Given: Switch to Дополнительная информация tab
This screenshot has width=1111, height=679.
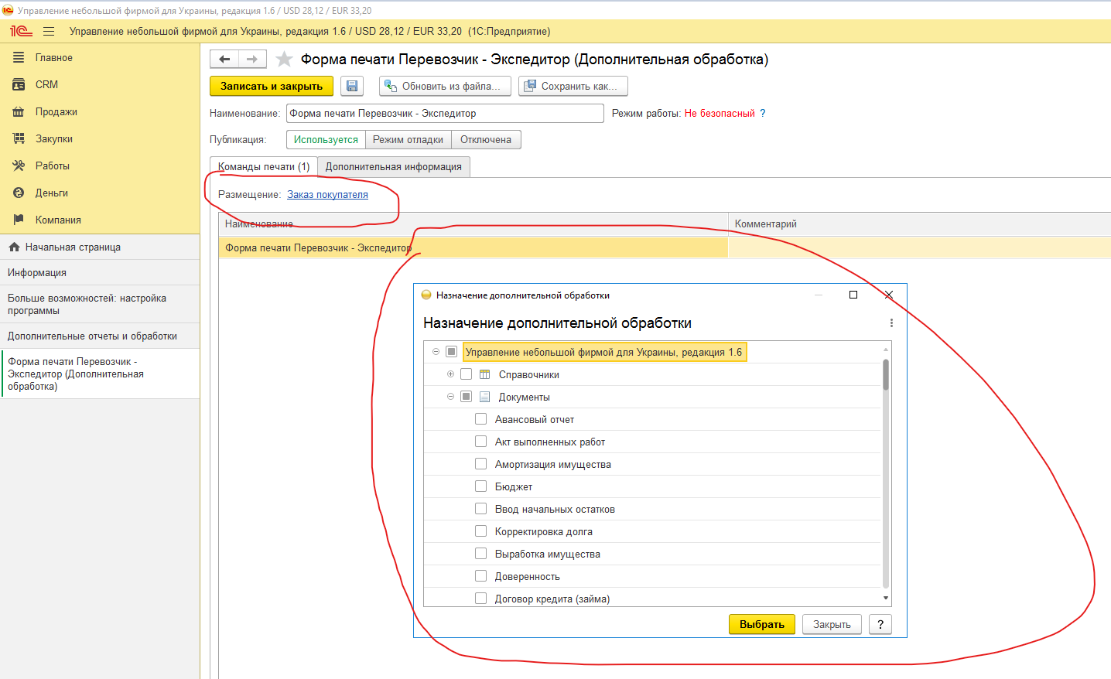Looking at the screenshot, I should (393, 166).
